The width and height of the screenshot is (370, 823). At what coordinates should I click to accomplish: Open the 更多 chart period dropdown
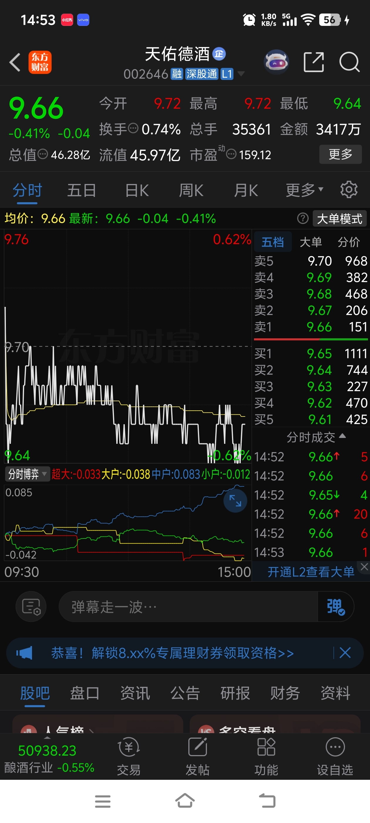point(304,190)
